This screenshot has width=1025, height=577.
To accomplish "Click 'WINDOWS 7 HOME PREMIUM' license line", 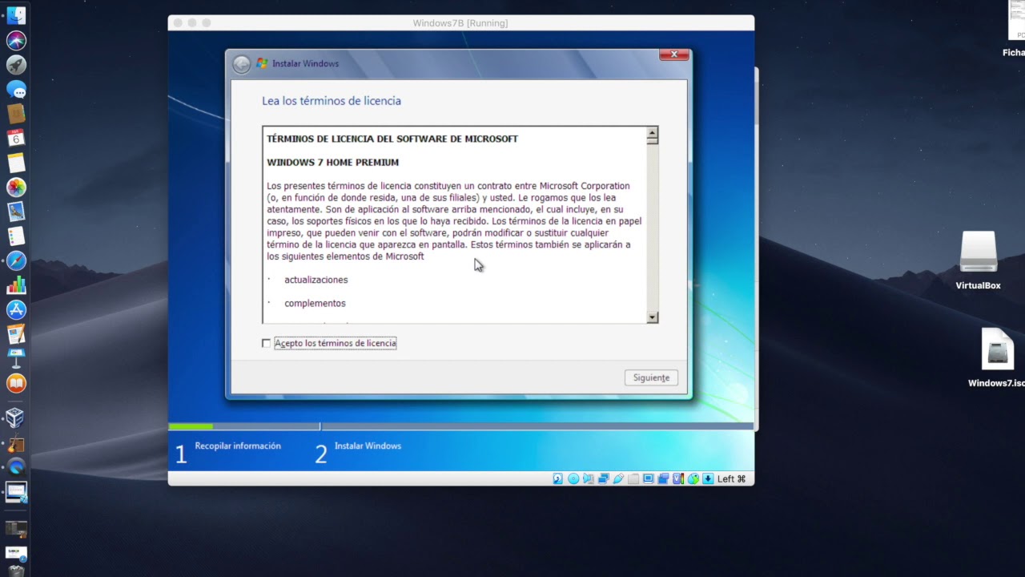I will [x=332, y=162].
